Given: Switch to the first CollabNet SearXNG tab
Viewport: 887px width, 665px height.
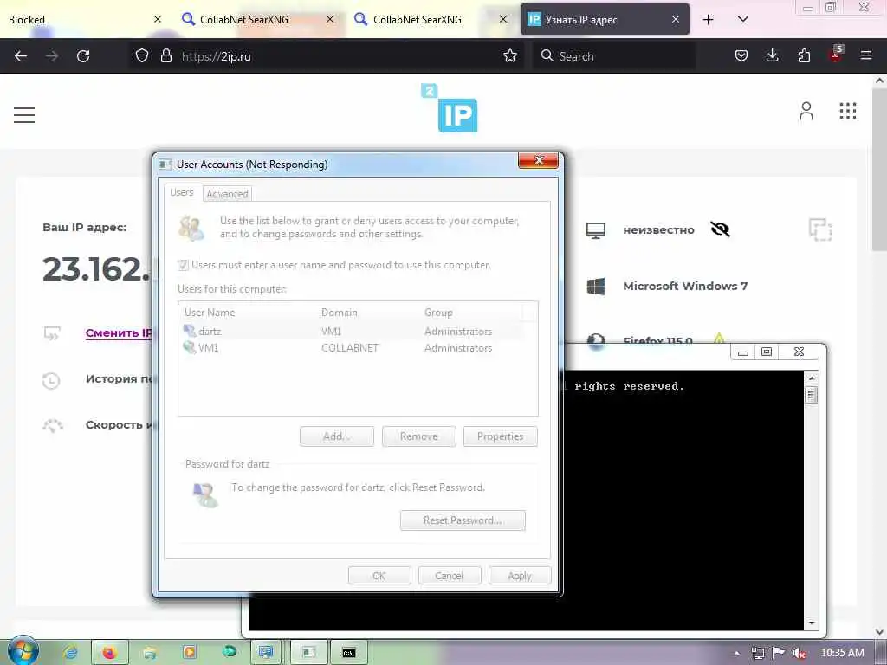Looking at the screenshot, I should point(258,19).
